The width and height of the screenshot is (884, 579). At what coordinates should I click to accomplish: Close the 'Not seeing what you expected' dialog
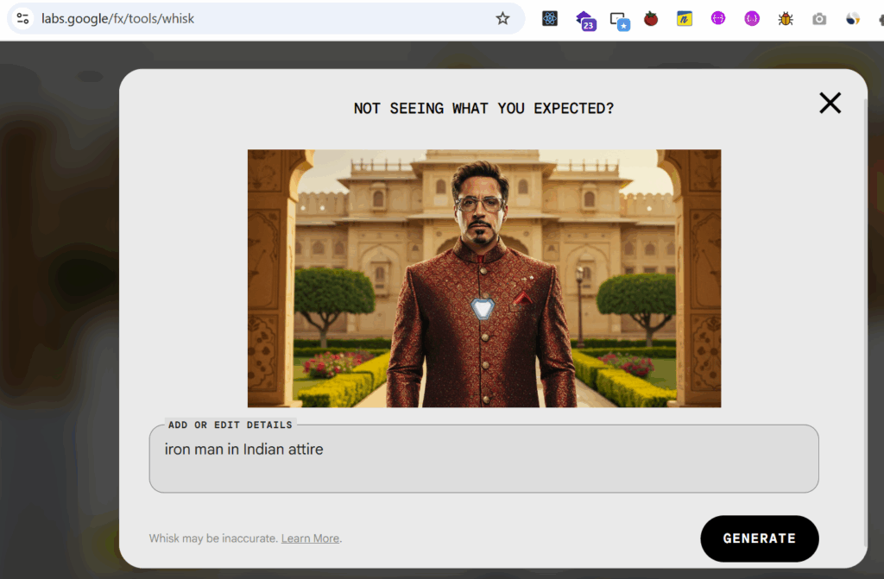tap(830, 104)
